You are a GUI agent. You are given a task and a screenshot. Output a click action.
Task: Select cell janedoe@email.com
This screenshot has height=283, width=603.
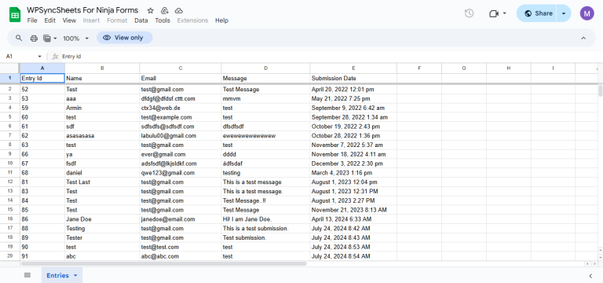click(x=181, y=219)
